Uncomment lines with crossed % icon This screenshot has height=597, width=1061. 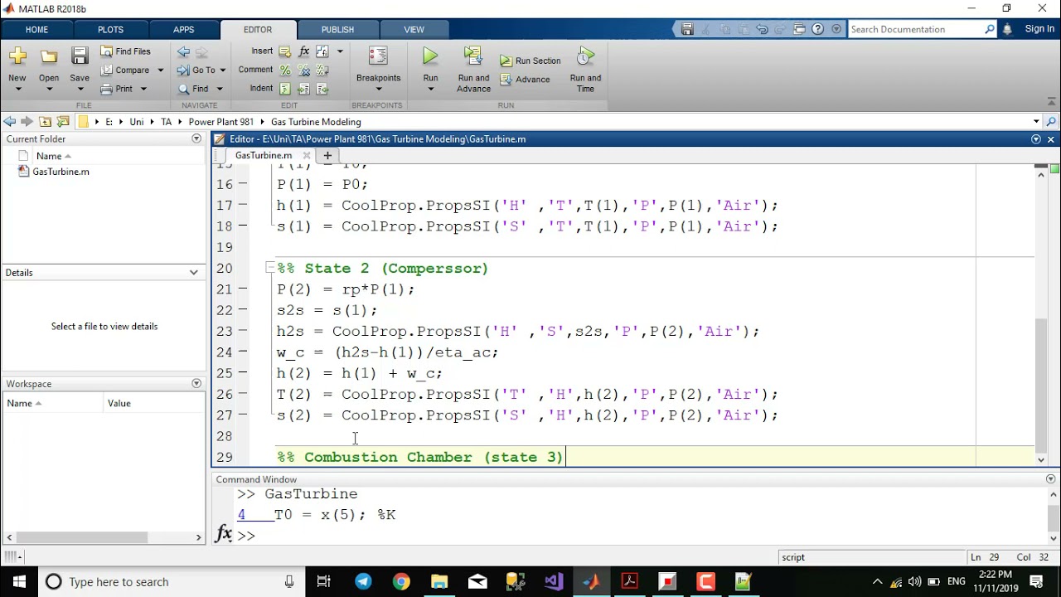tap(304, 70)
